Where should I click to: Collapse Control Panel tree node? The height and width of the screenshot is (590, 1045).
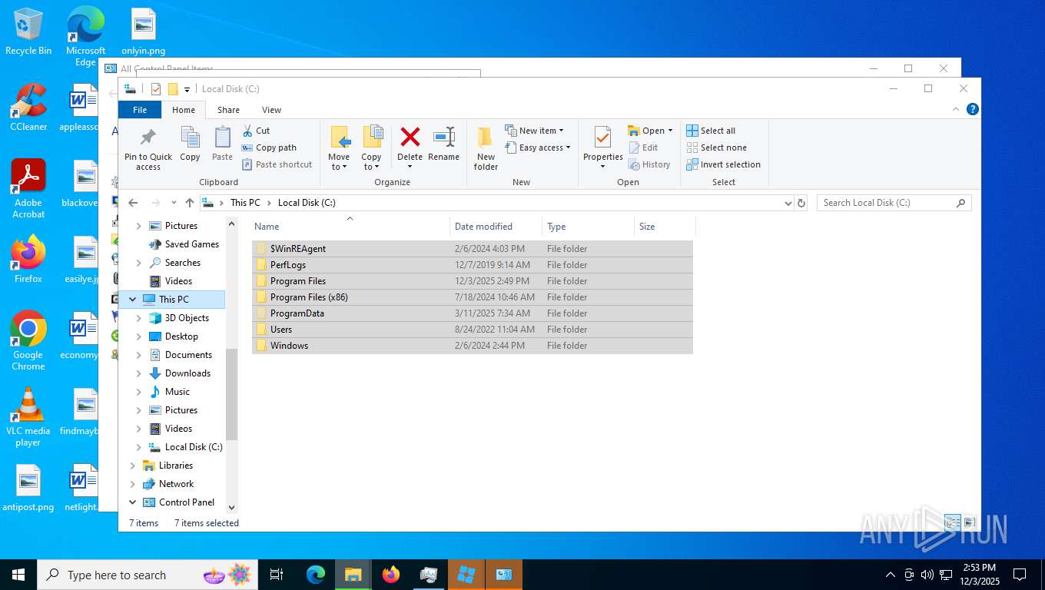pyautogui.click(x=132, y=502)
